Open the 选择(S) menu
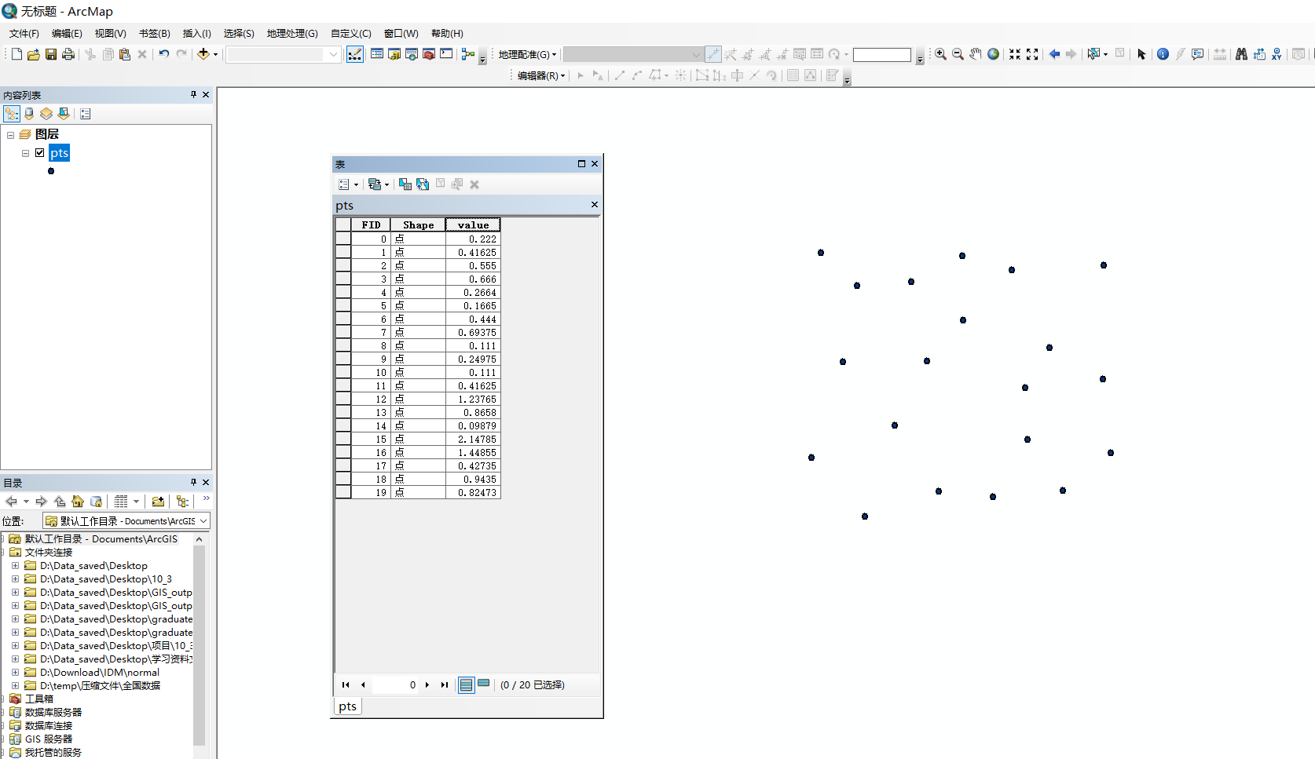The width and height of the screenshot is (1315, 759). (239, 34)
